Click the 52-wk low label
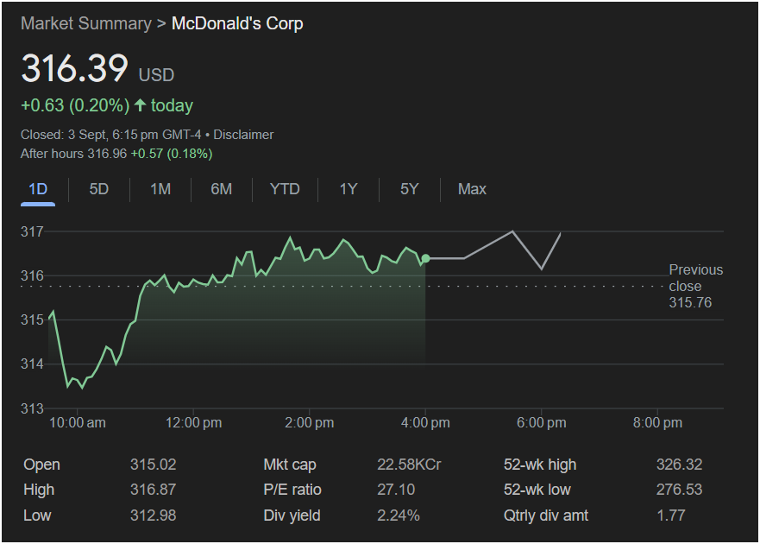760x544 pixels. [x=537, y=489]
